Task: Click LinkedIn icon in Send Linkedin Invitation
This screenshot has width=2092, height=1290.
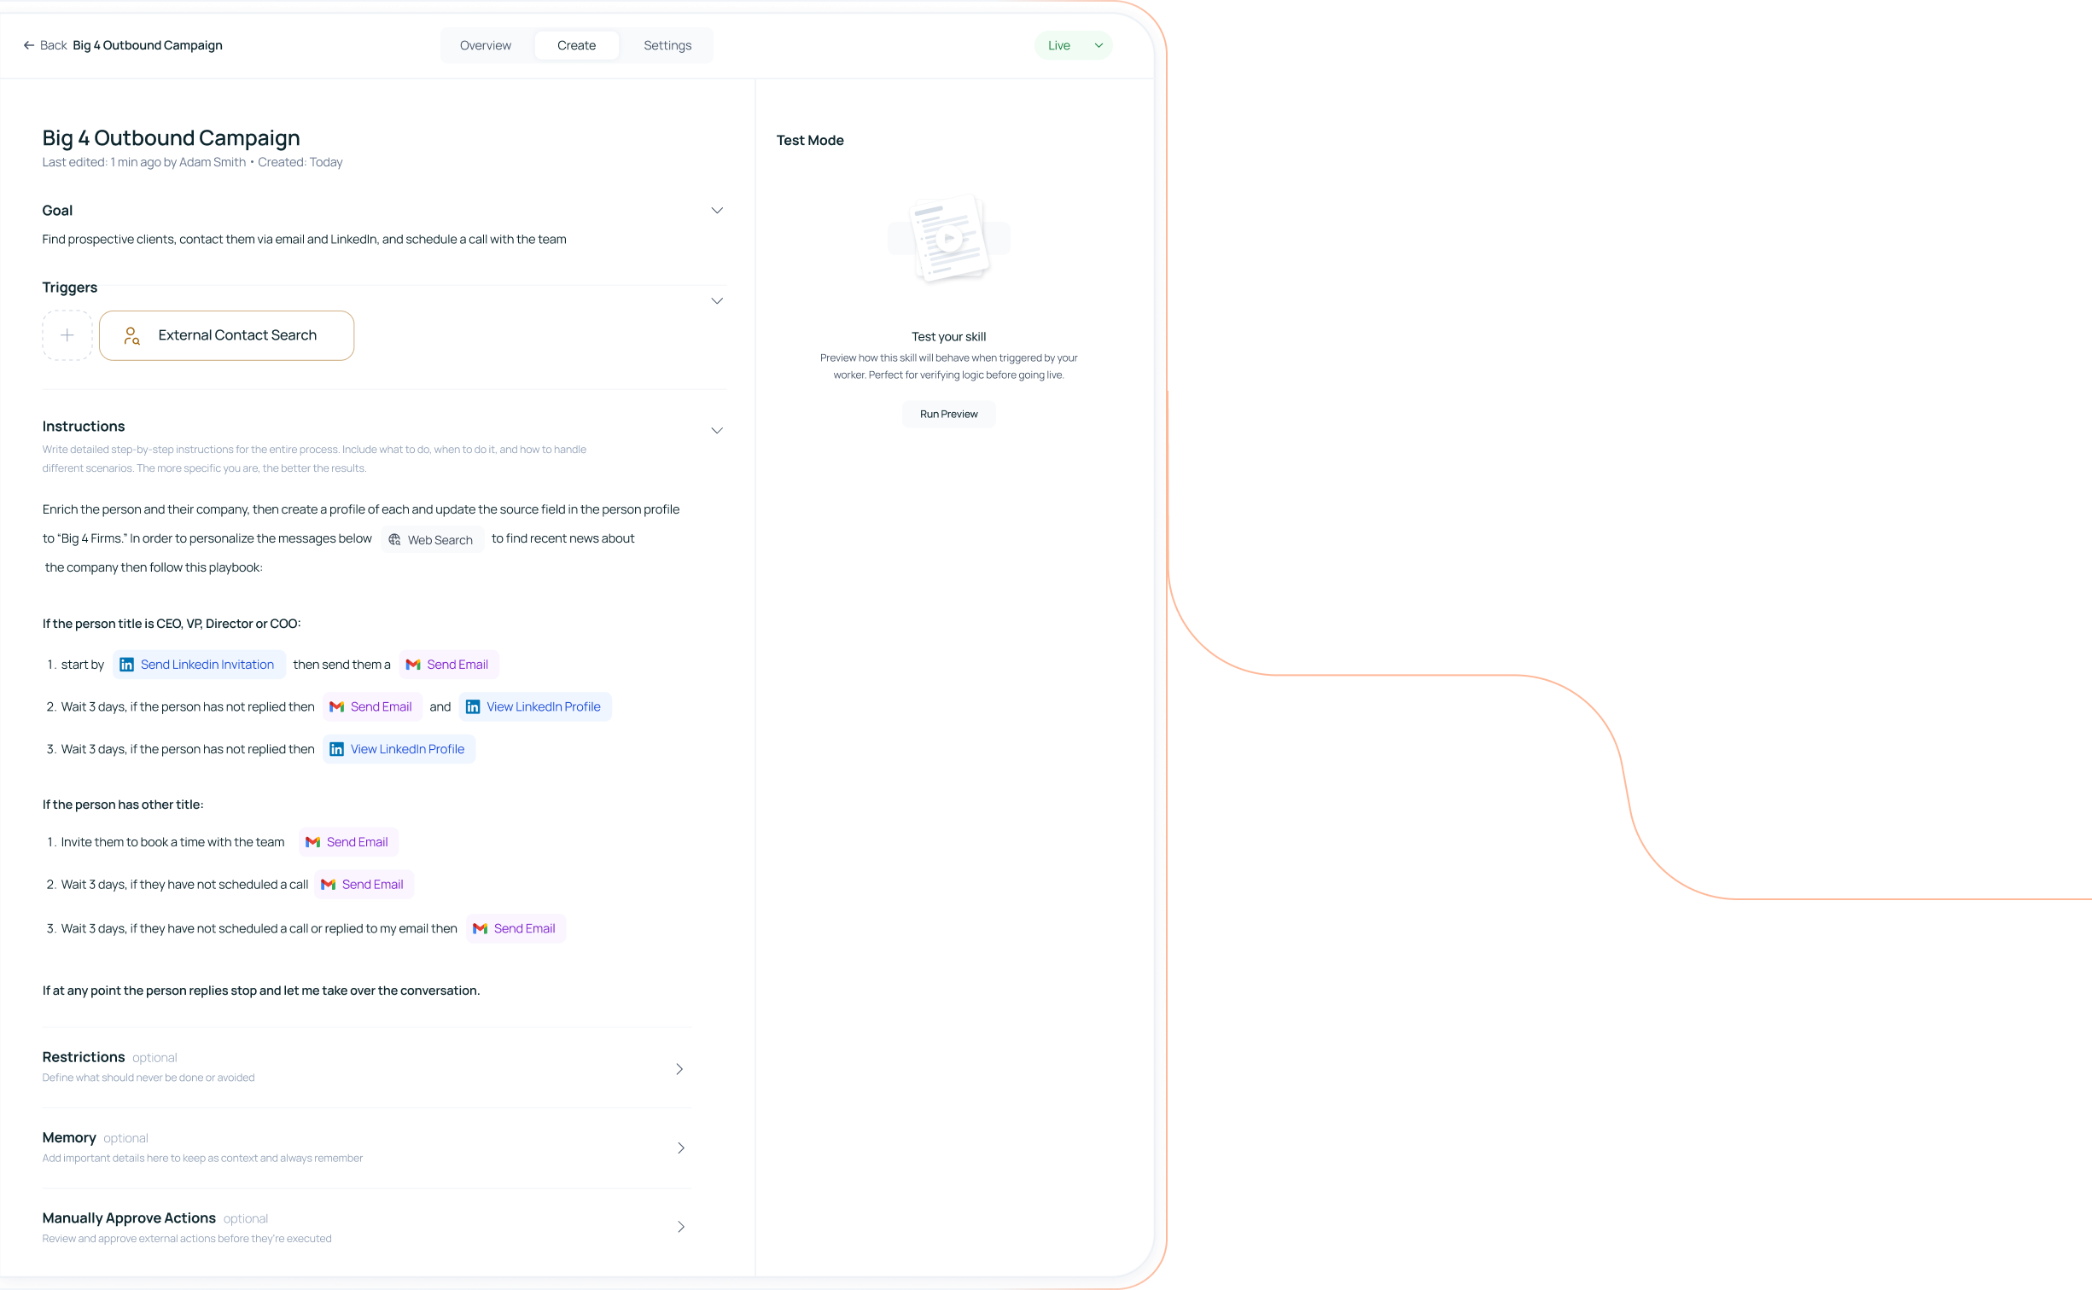Action: pos(127,665)
